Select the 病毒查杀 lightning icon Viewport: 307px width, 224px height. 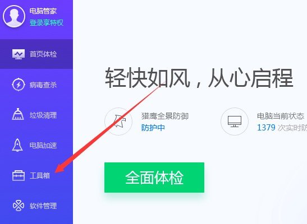19,85
